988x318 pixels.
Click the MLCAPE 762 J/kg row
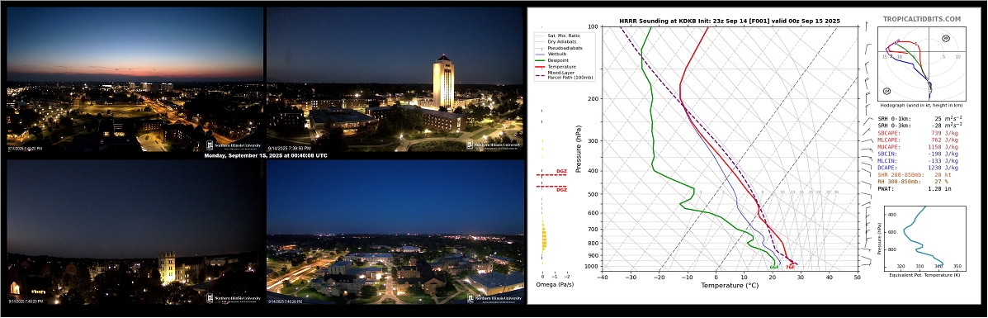[918, 140]
